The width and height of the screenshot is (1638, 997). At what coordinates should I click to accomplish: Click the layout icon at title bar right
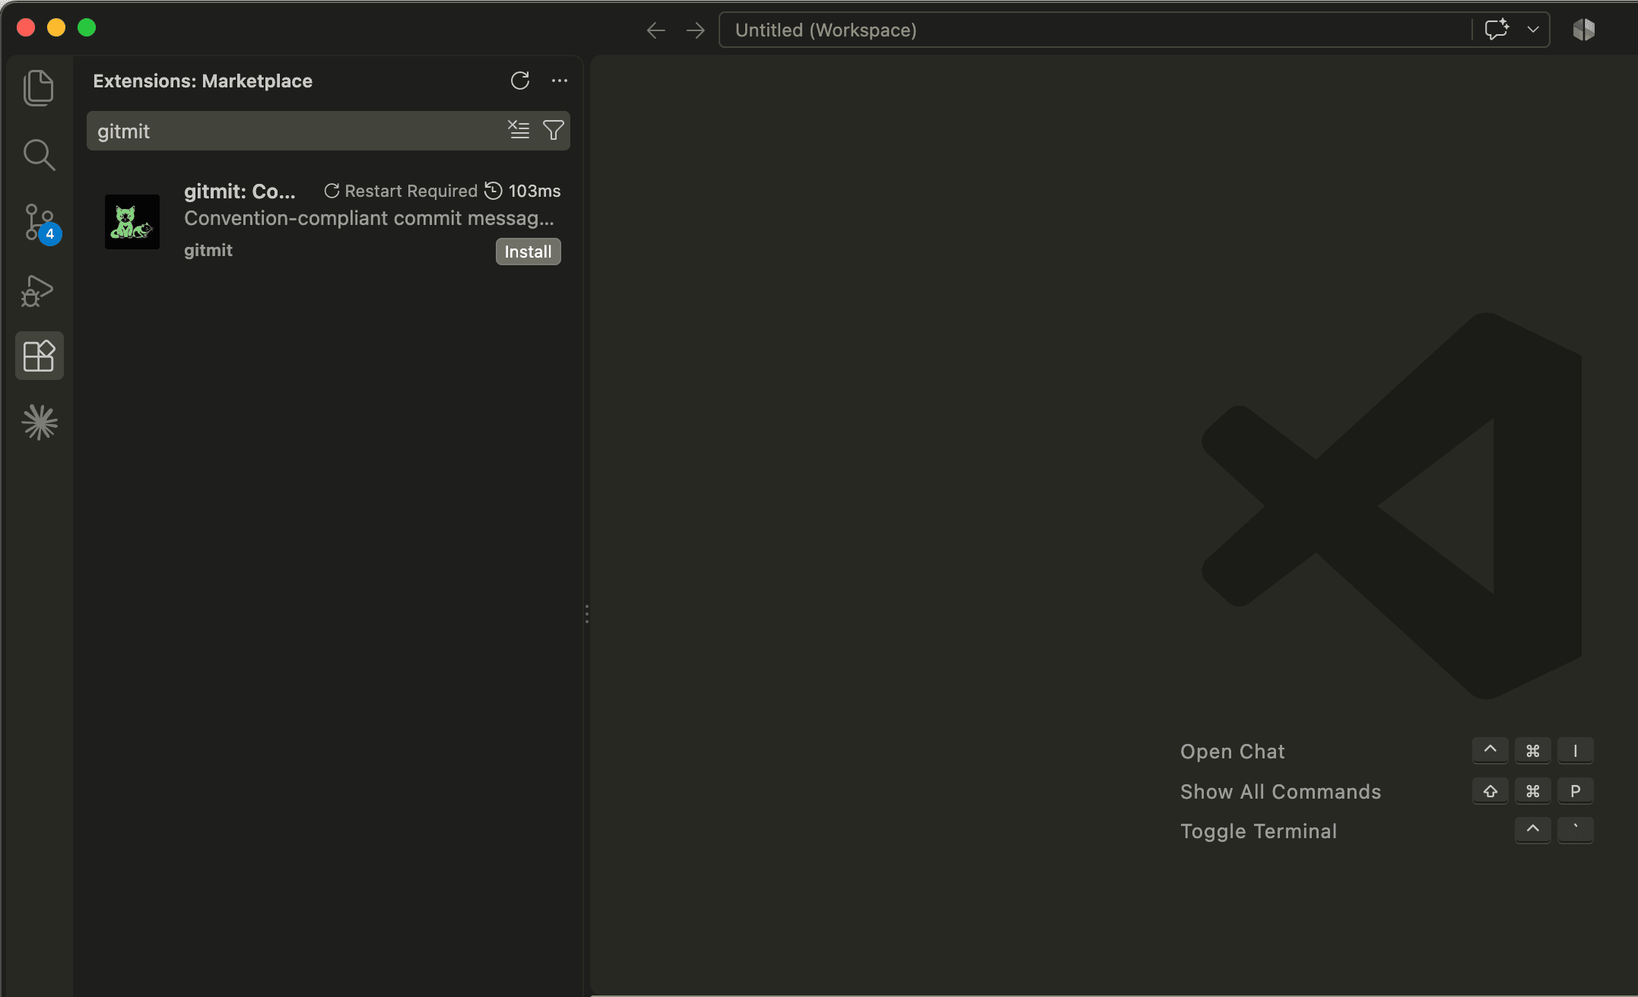pos(1584,30)
